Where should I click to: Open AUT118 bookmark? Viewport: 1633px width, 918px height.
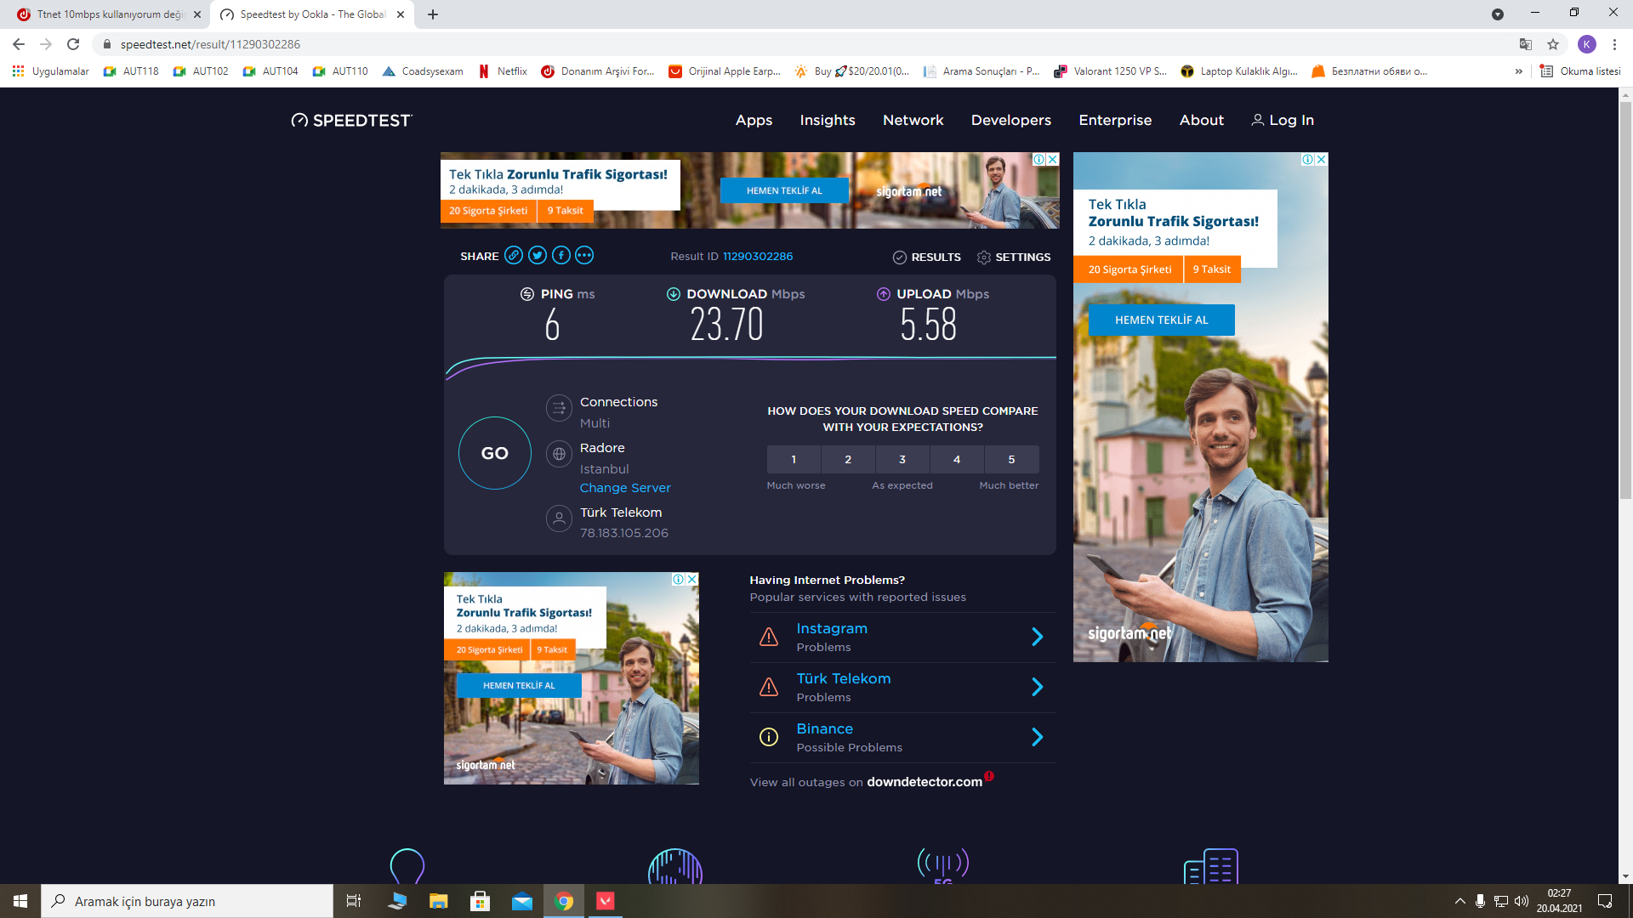point(131,71)
